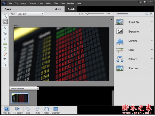This screenshot has width=155, height=116.
Task: Open the View menu
Action: (63, 3)
